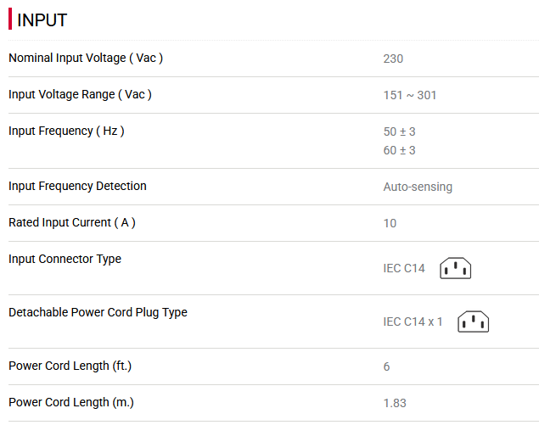The height and width of the screenshot is (425, 539).
Task: Click the Input Frequency Detection label
Action: [77, 186]
